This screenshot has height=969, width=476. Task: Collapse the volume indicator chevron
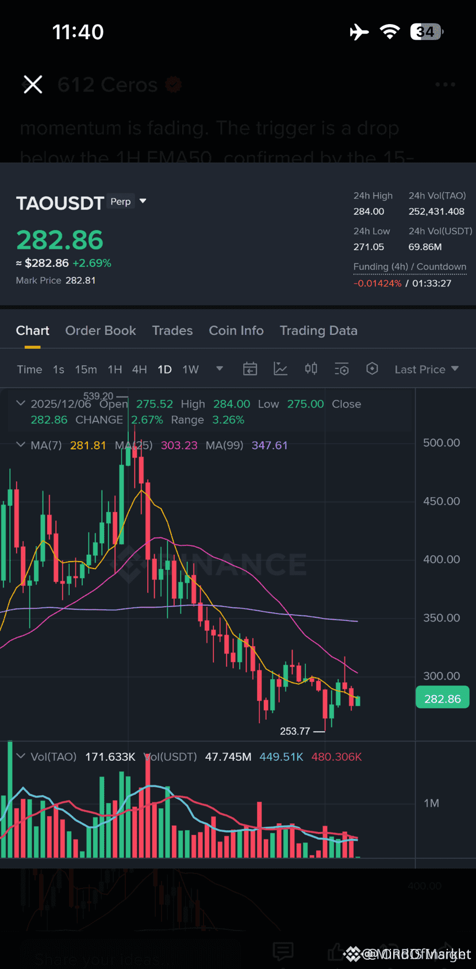[21, 757]
